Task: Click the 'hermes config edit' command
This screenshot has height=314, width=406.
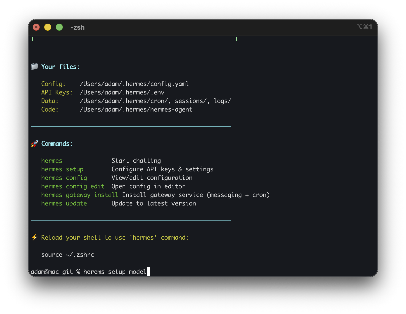Action: click(x=73, y=186)
